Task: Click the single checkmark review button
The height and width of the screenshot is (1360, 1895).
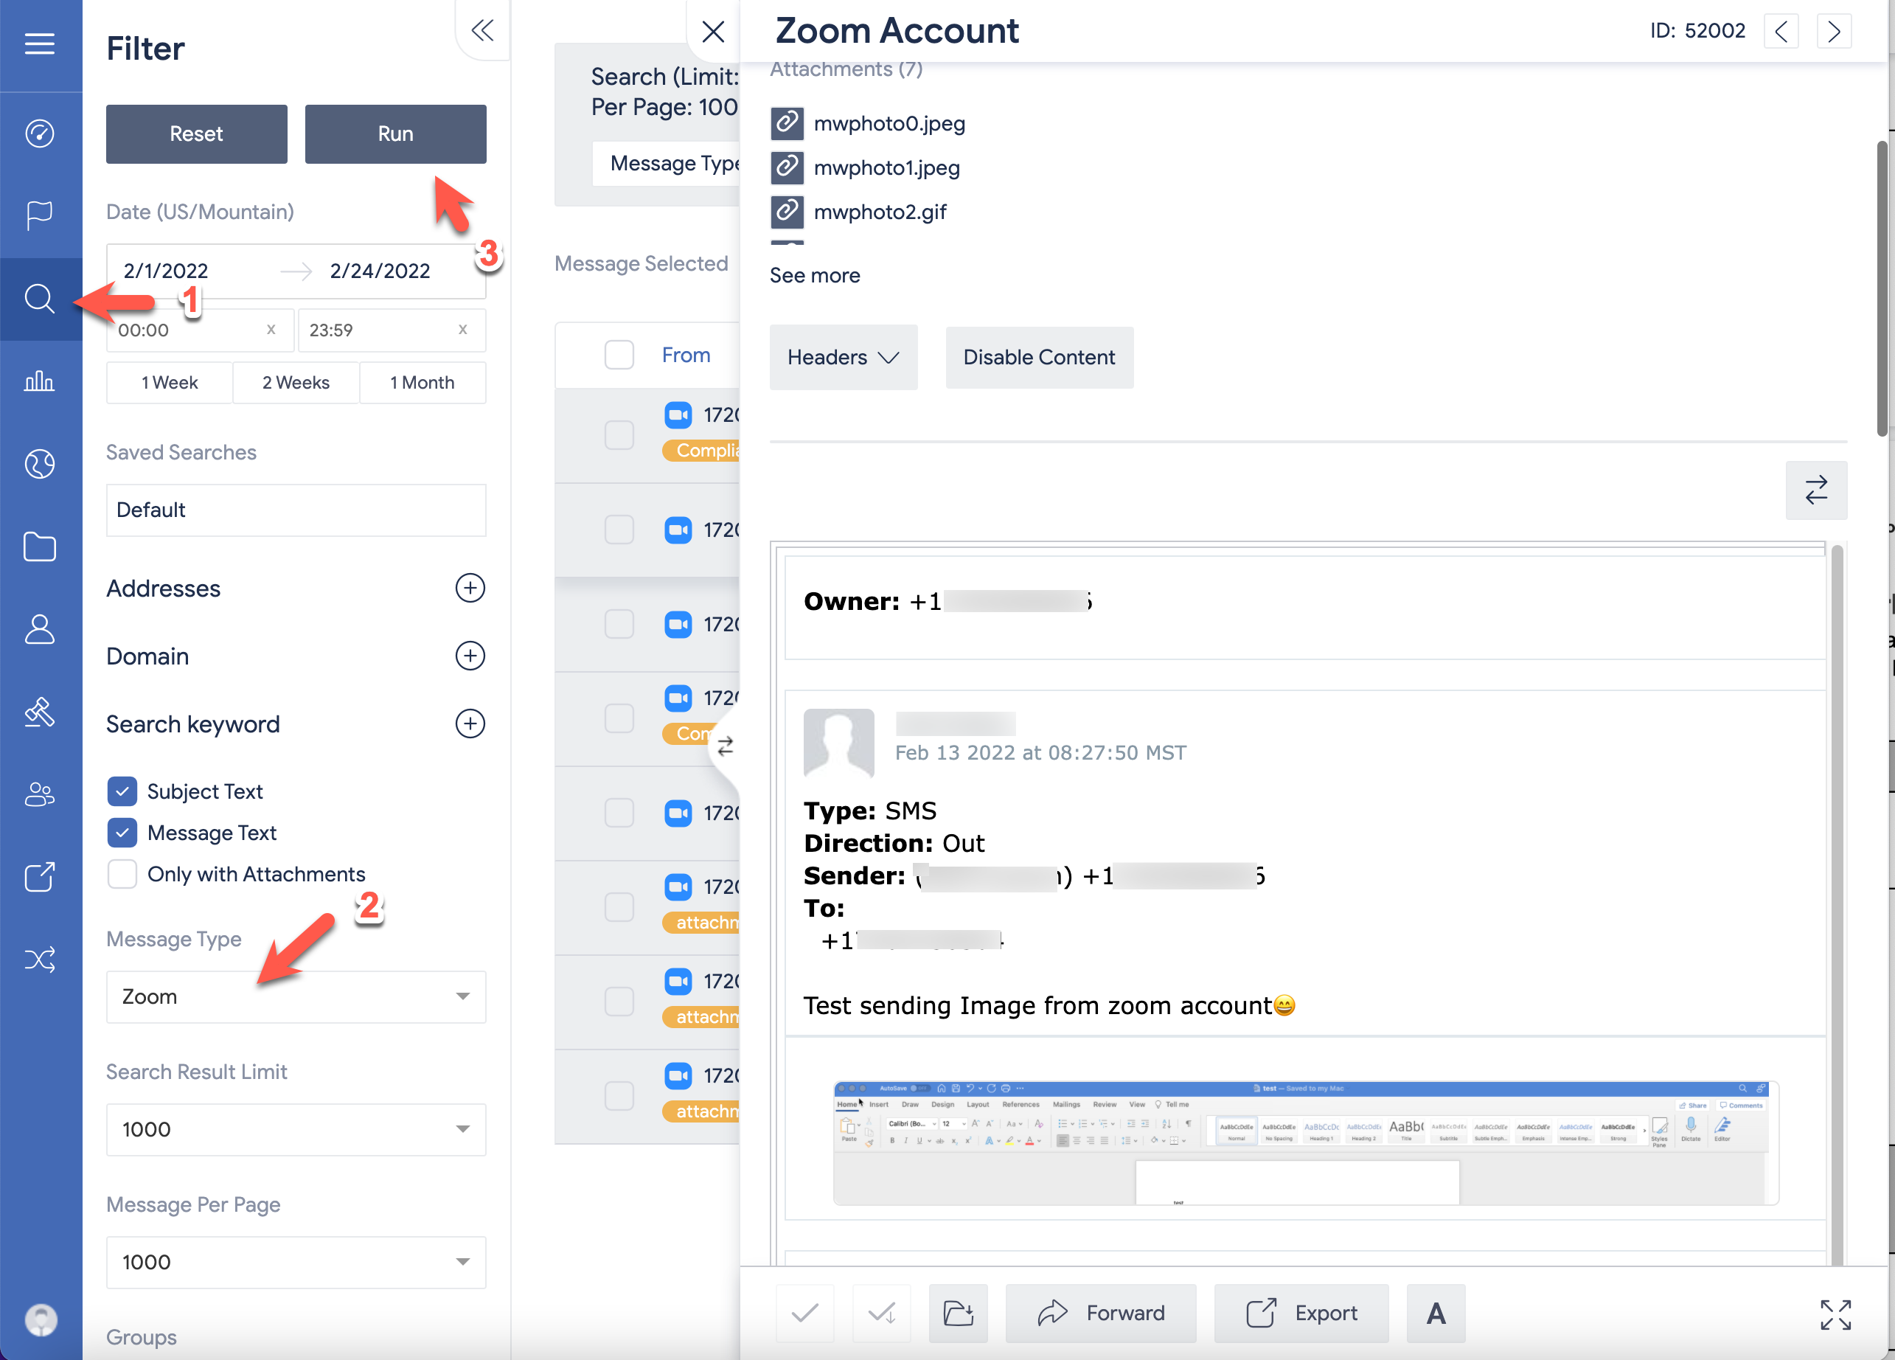Action: pyautogui.click(x=804, y=1312)
